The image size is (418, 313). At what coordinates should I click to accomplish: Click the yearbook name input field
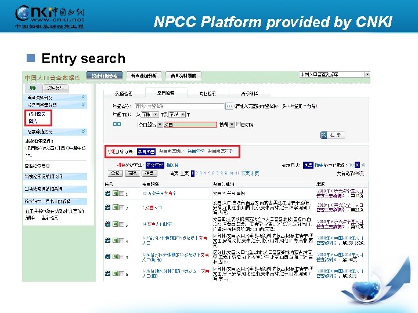(x=179, y=106)
